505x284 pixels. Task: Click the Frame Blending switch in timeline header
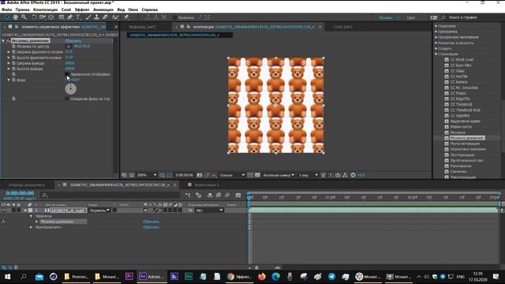point(219,195)
